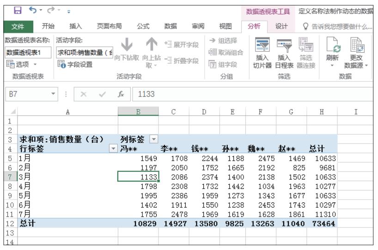Screen dimensions: 378x250
Task: Click 折叠字段 collapse field
Action: [182, 61]
